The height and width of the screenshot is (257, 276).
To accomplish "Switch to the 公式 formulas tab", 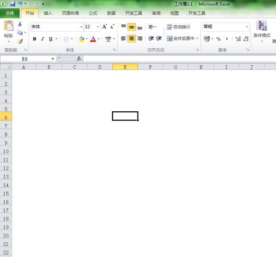I will [93, 13].
